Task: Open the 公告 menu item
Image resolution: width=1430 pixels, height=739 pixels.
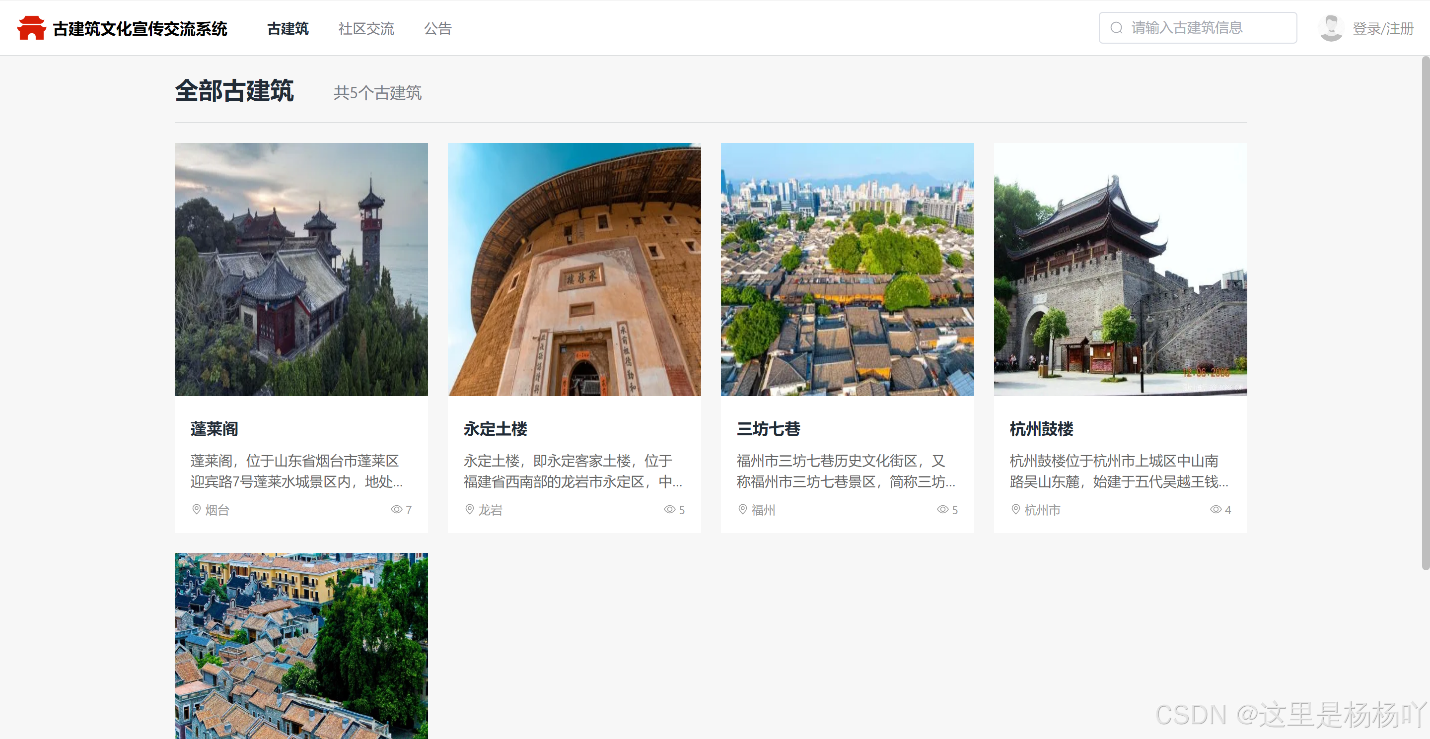Action: pos(437,28)
